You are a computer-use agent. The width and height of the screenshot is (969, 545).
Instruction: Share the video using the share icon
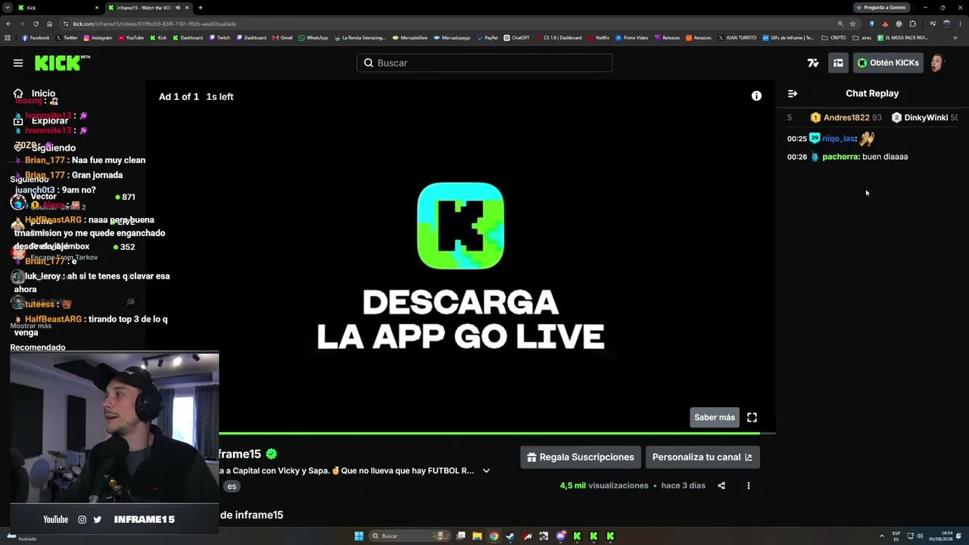[721, 486]
